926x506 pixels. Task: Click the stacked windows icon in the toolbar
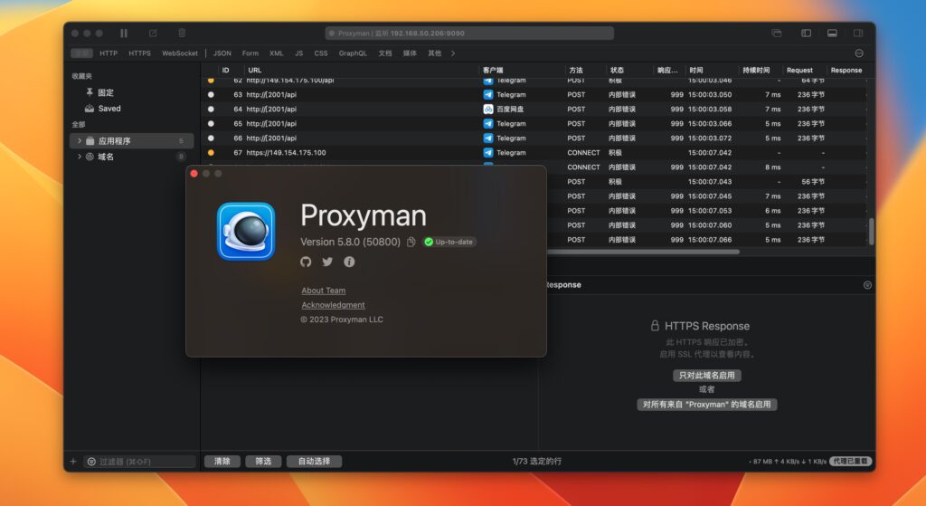pos(777,33)
